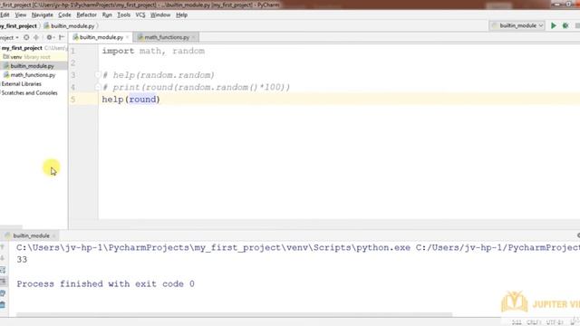580x326 pixels.
Task: Open Project panel settings gear
Action: click(x=50, y=37)
